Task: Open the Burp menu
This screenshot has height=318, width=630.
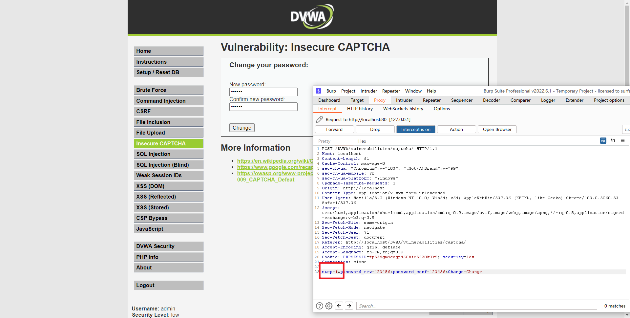Action: coord(331,91)
